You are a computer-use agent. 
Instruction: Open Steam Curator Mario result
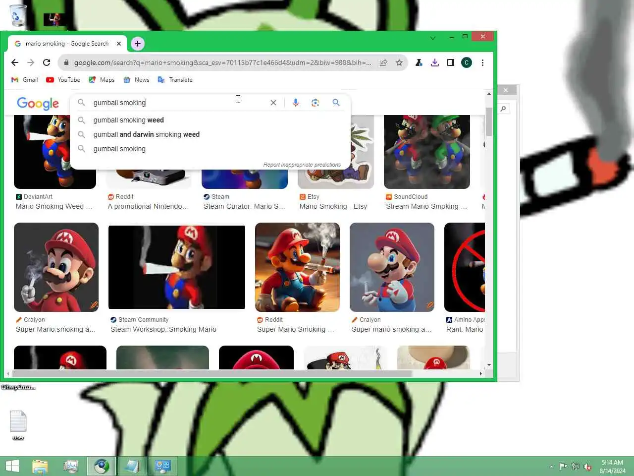pos(244,207)
